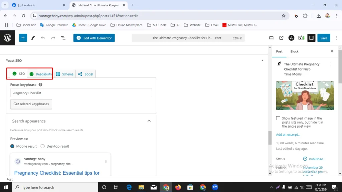342x192 pixels.
Task: Close the settings sidebar with X
Action: pos(332,51)
